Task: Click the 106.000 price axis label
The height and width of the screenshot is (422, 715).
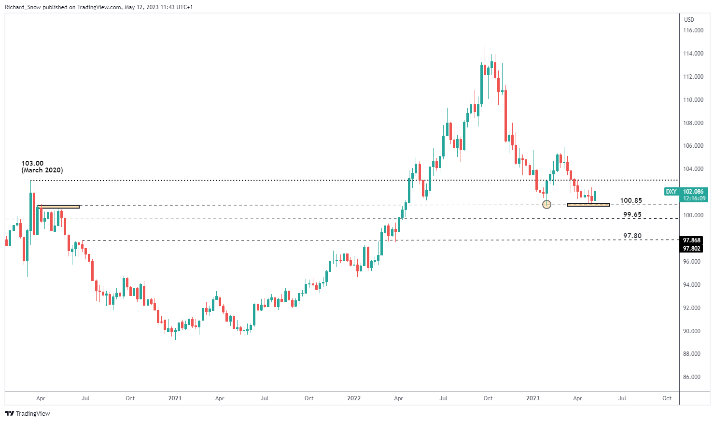Action: 693,146
